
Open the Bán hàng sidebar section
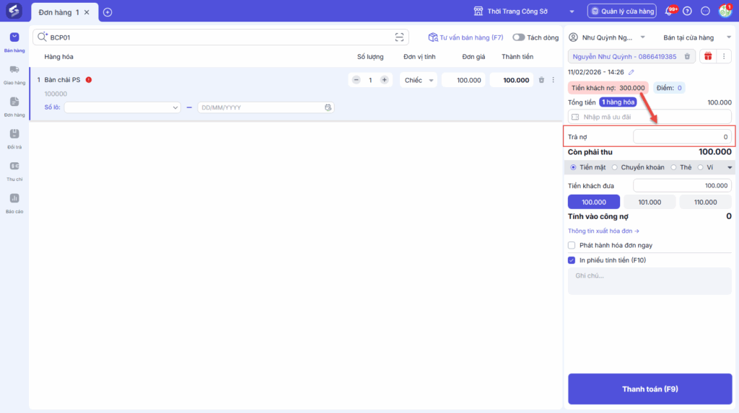[14, 42]
